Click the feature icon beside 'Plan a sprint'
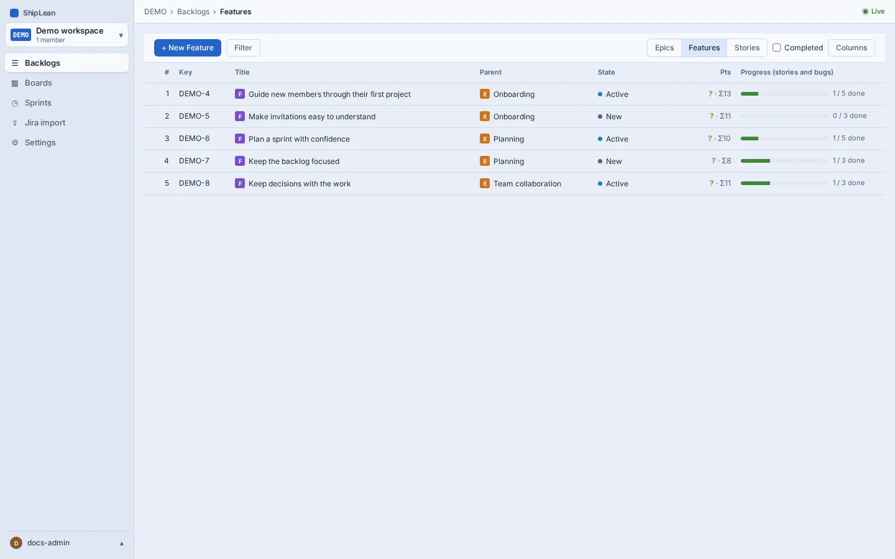Screen dimensions: 895x559 240,139
